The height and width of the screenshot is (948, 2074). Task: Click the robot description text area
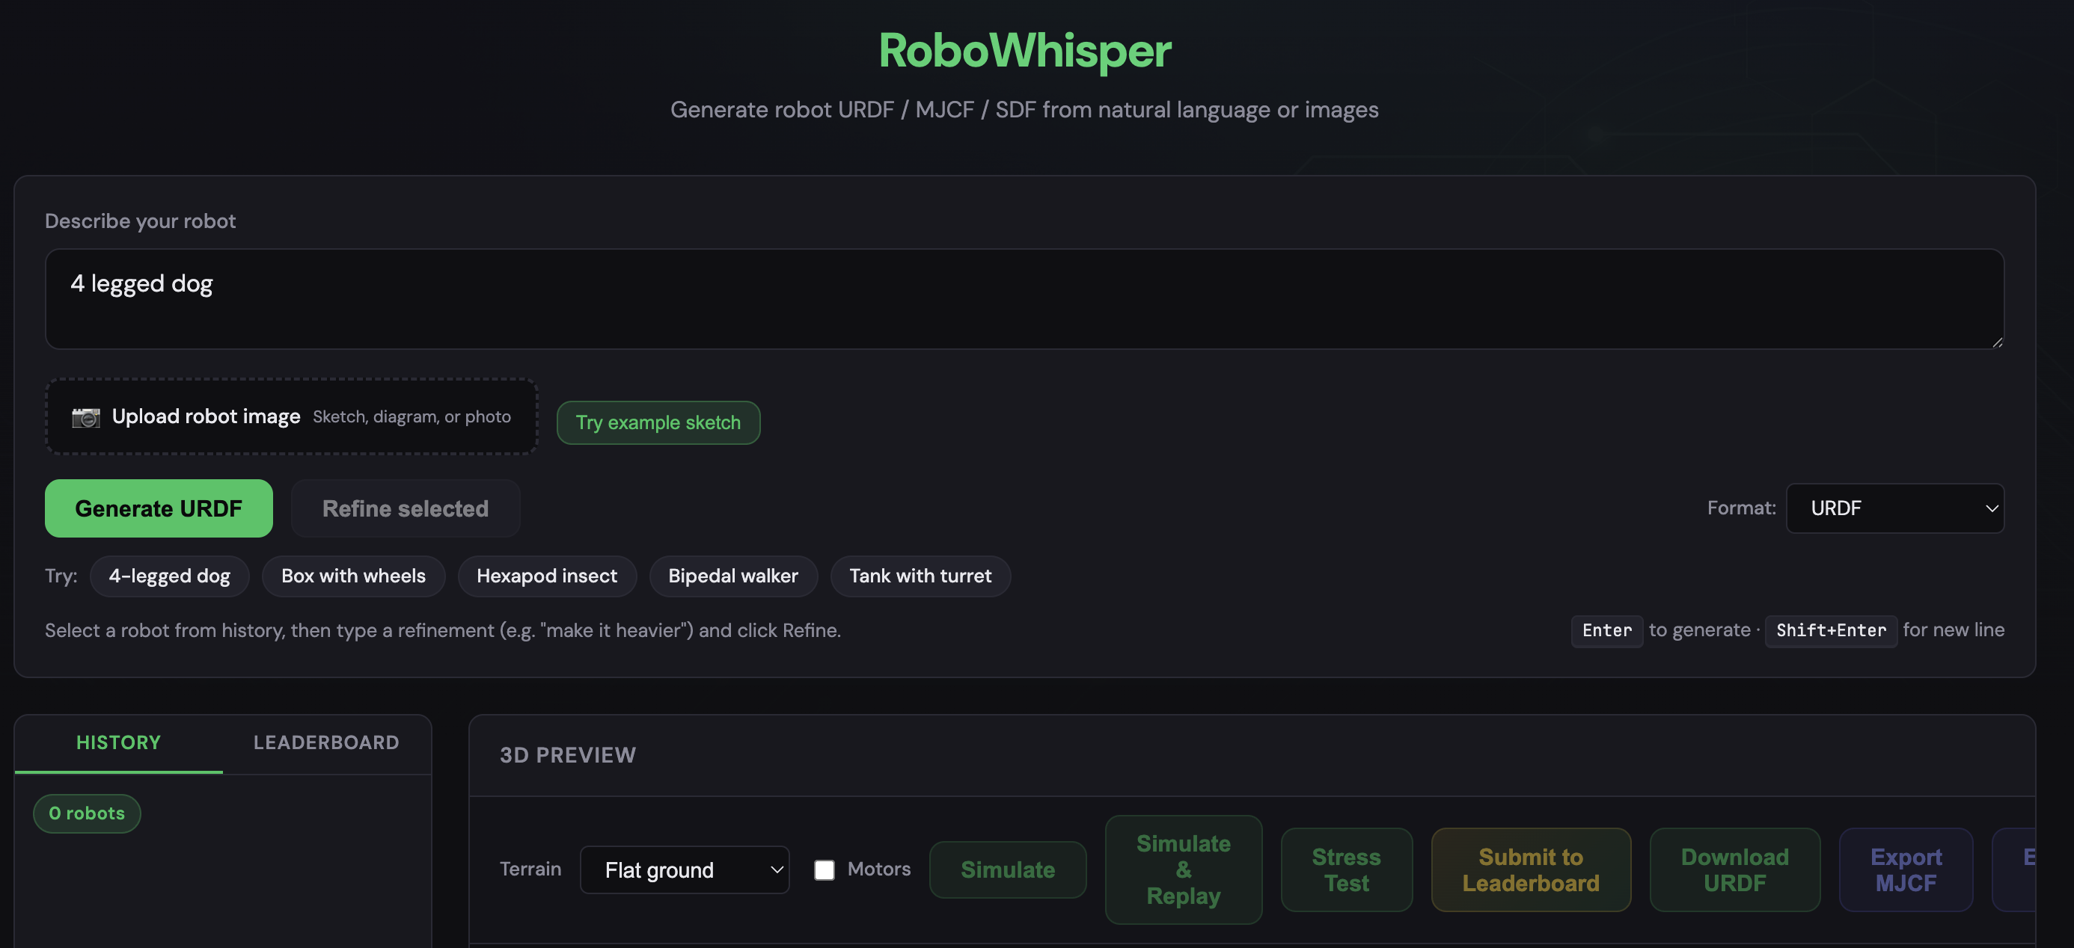[1024, 298]
